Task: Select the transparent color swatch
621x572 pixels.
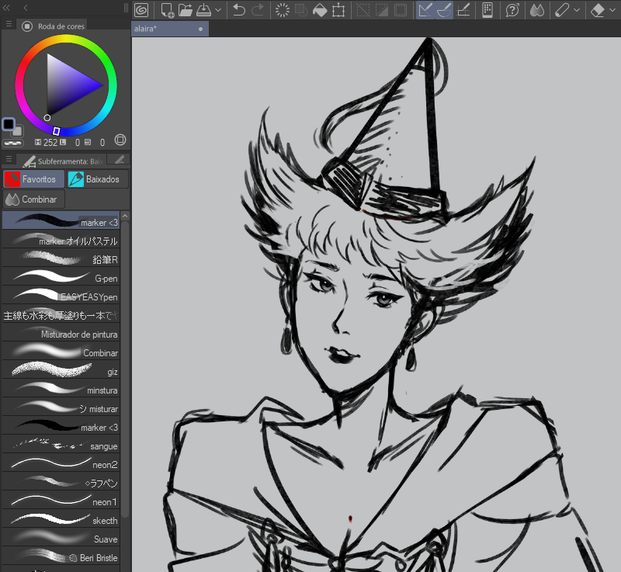Action: [x=12, y=143]
